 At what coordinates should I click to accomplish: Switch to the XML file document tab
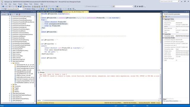click(48, 12)
